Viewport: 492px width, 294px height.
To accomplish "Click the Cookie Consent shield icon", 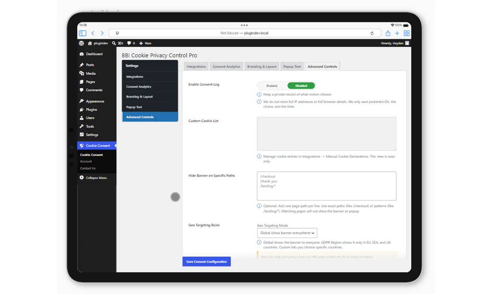I will point(81,146).
